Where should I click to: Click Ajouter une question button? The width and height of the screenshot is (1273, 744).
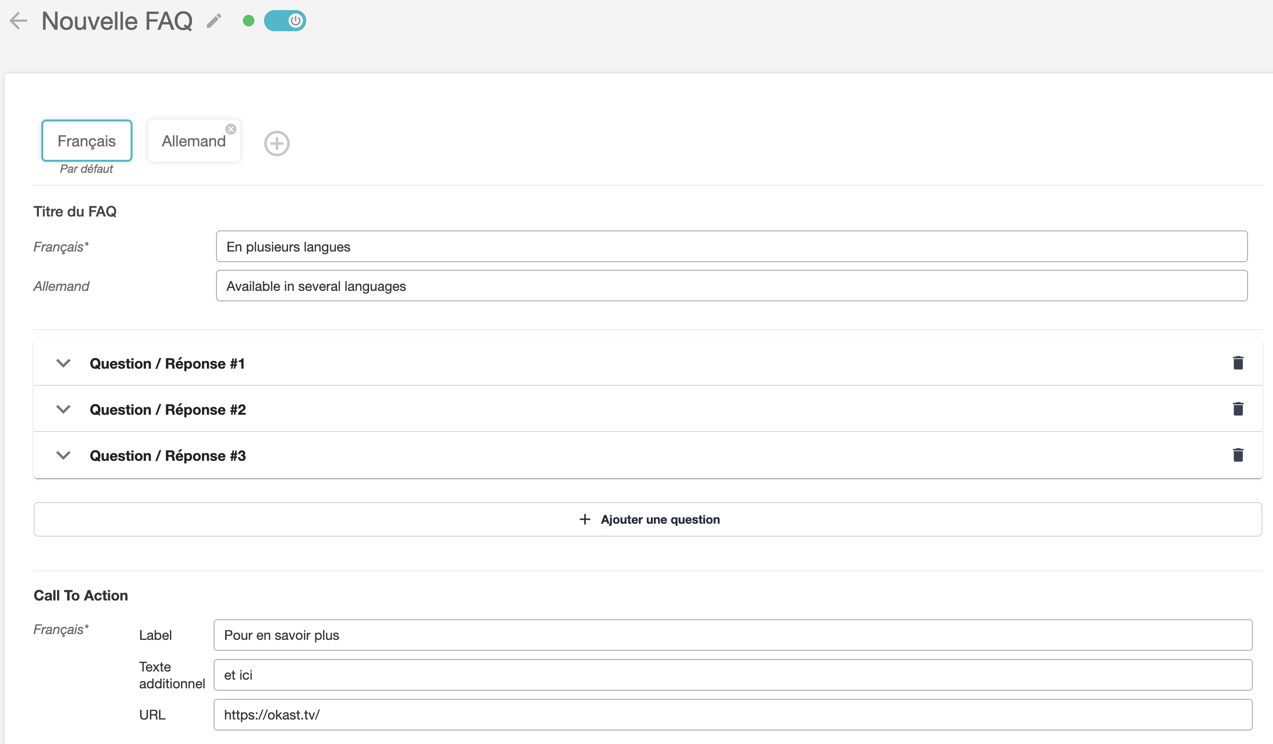pyautogui.click(x=648, y=519)
